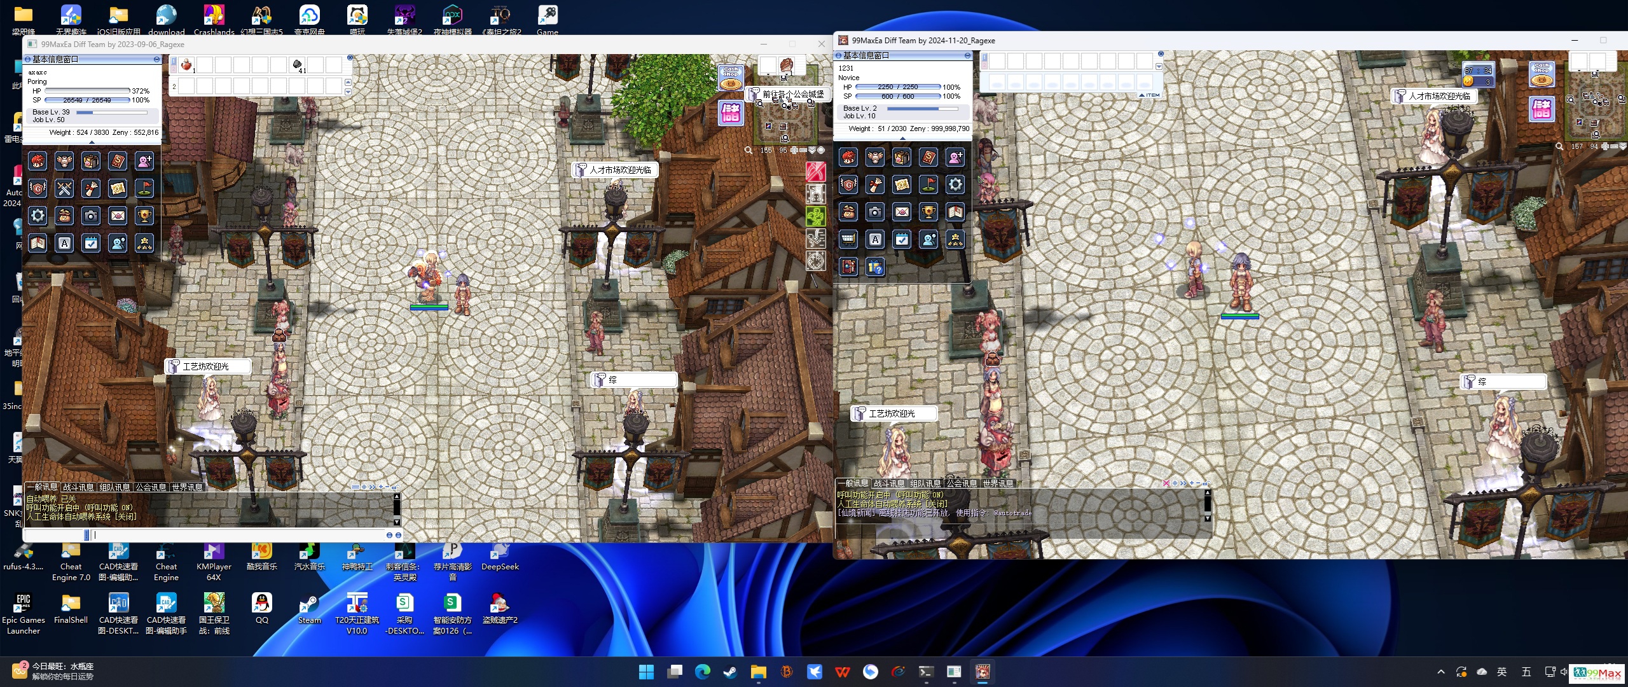Screen dimensions: 1628x687
Task: Open skill book icon in left game window
Action: tap(118, 162)
